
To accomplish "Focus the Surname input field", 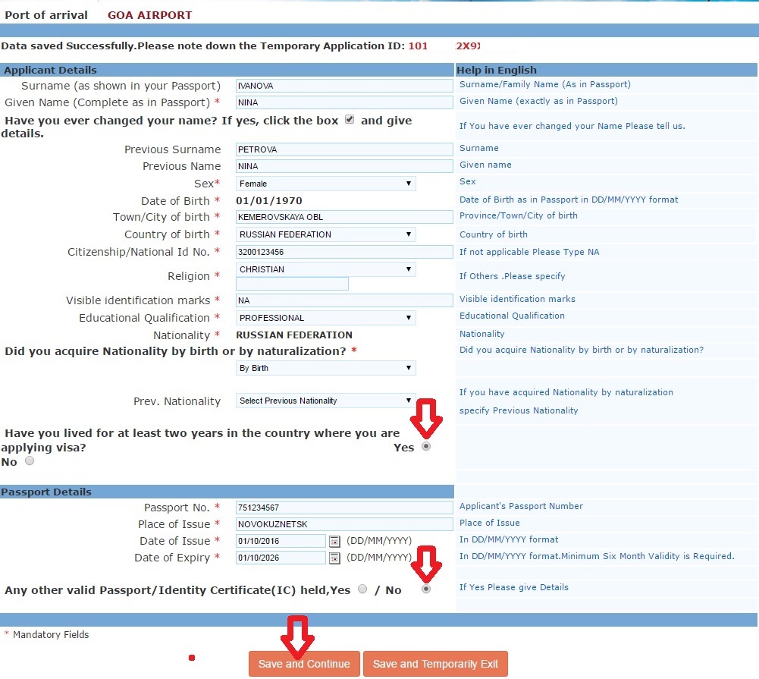I will [344, 86].
